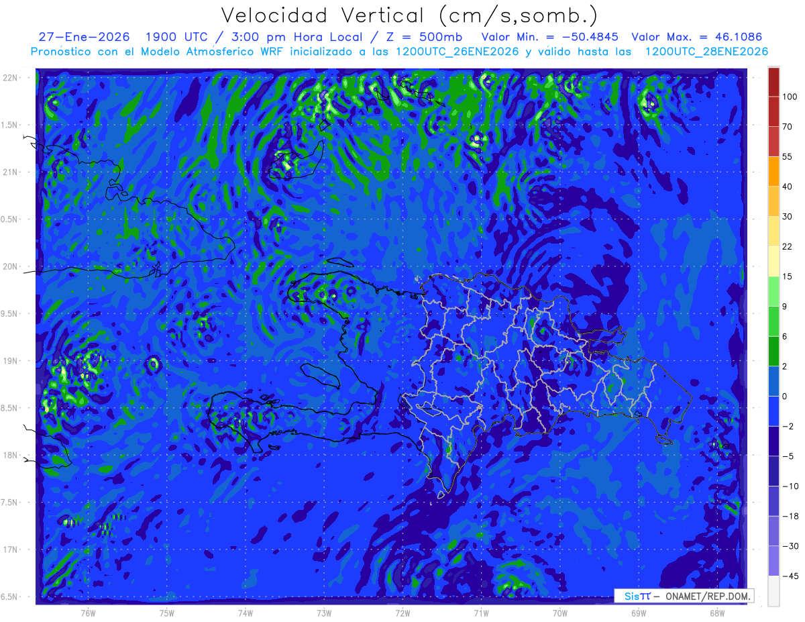
Task: Click the '73W' longitude axis label
Action: click(x=324, y=613)
